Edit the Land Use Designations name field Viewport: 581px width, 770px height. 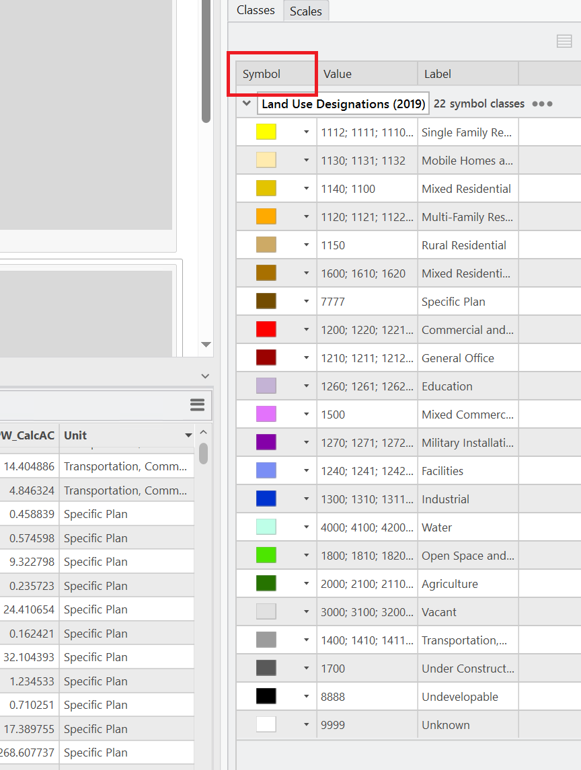click(x=343, y=103)
